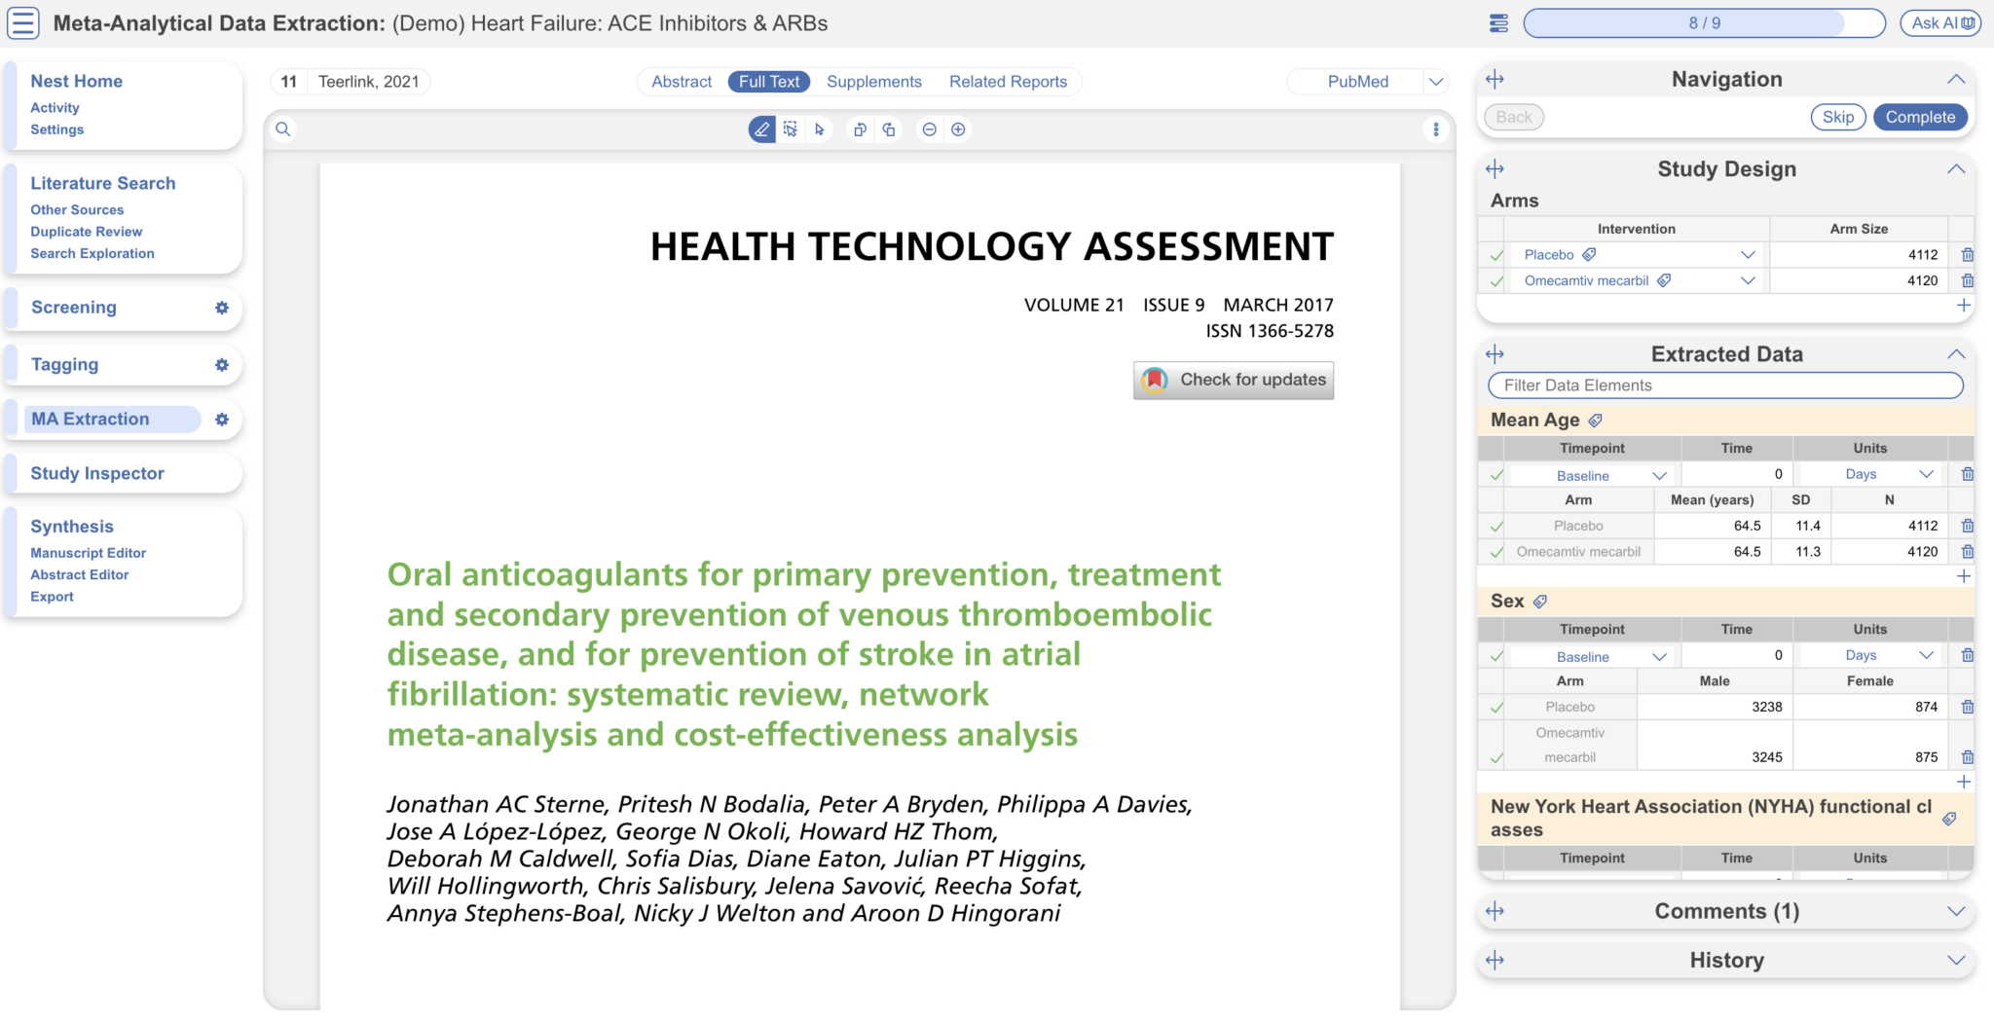1994x1024 pixels.
Task: Switch to the pointer/cursor tool above the PDF
Action: pos(819,128)
